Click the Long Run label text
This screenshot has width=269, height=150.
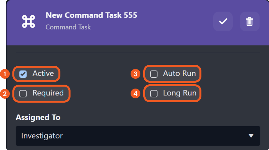pyautogui.click(x=180, y=93)
